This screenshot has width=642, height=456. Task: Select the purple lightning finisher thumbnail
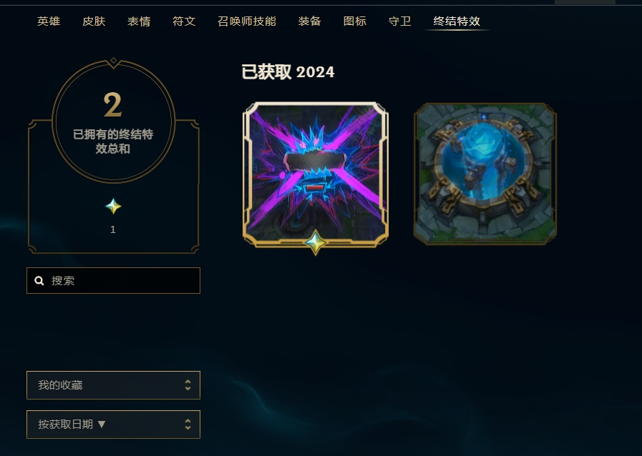click(315, 174)
